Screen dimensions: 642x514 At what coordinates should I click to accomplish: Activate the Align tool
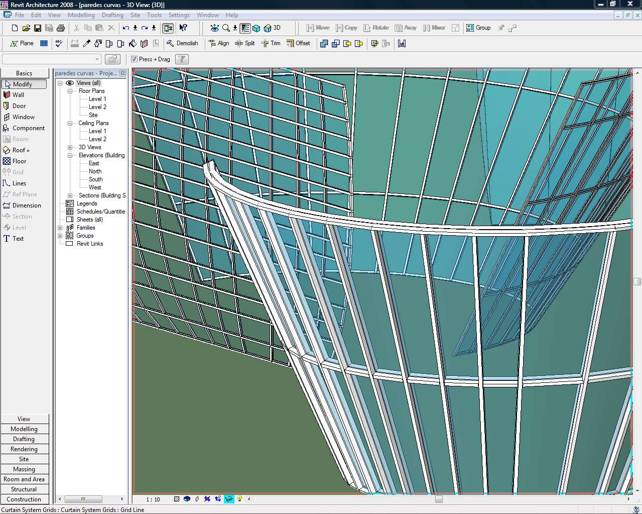coord(219,44)
